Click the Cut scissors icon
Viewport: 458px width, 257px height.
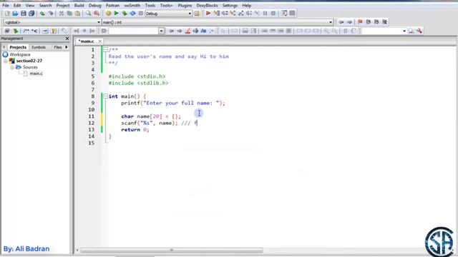pos(62,14)
